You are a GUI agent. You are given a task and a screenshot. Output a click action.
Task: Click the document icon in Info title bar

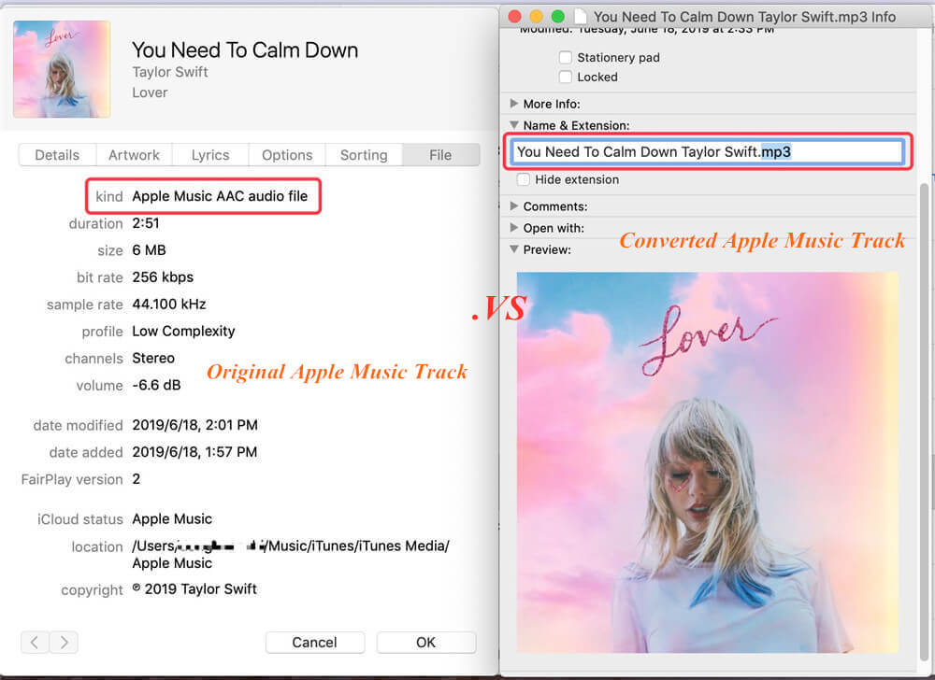pyautogui.click(x=581, y=17)
